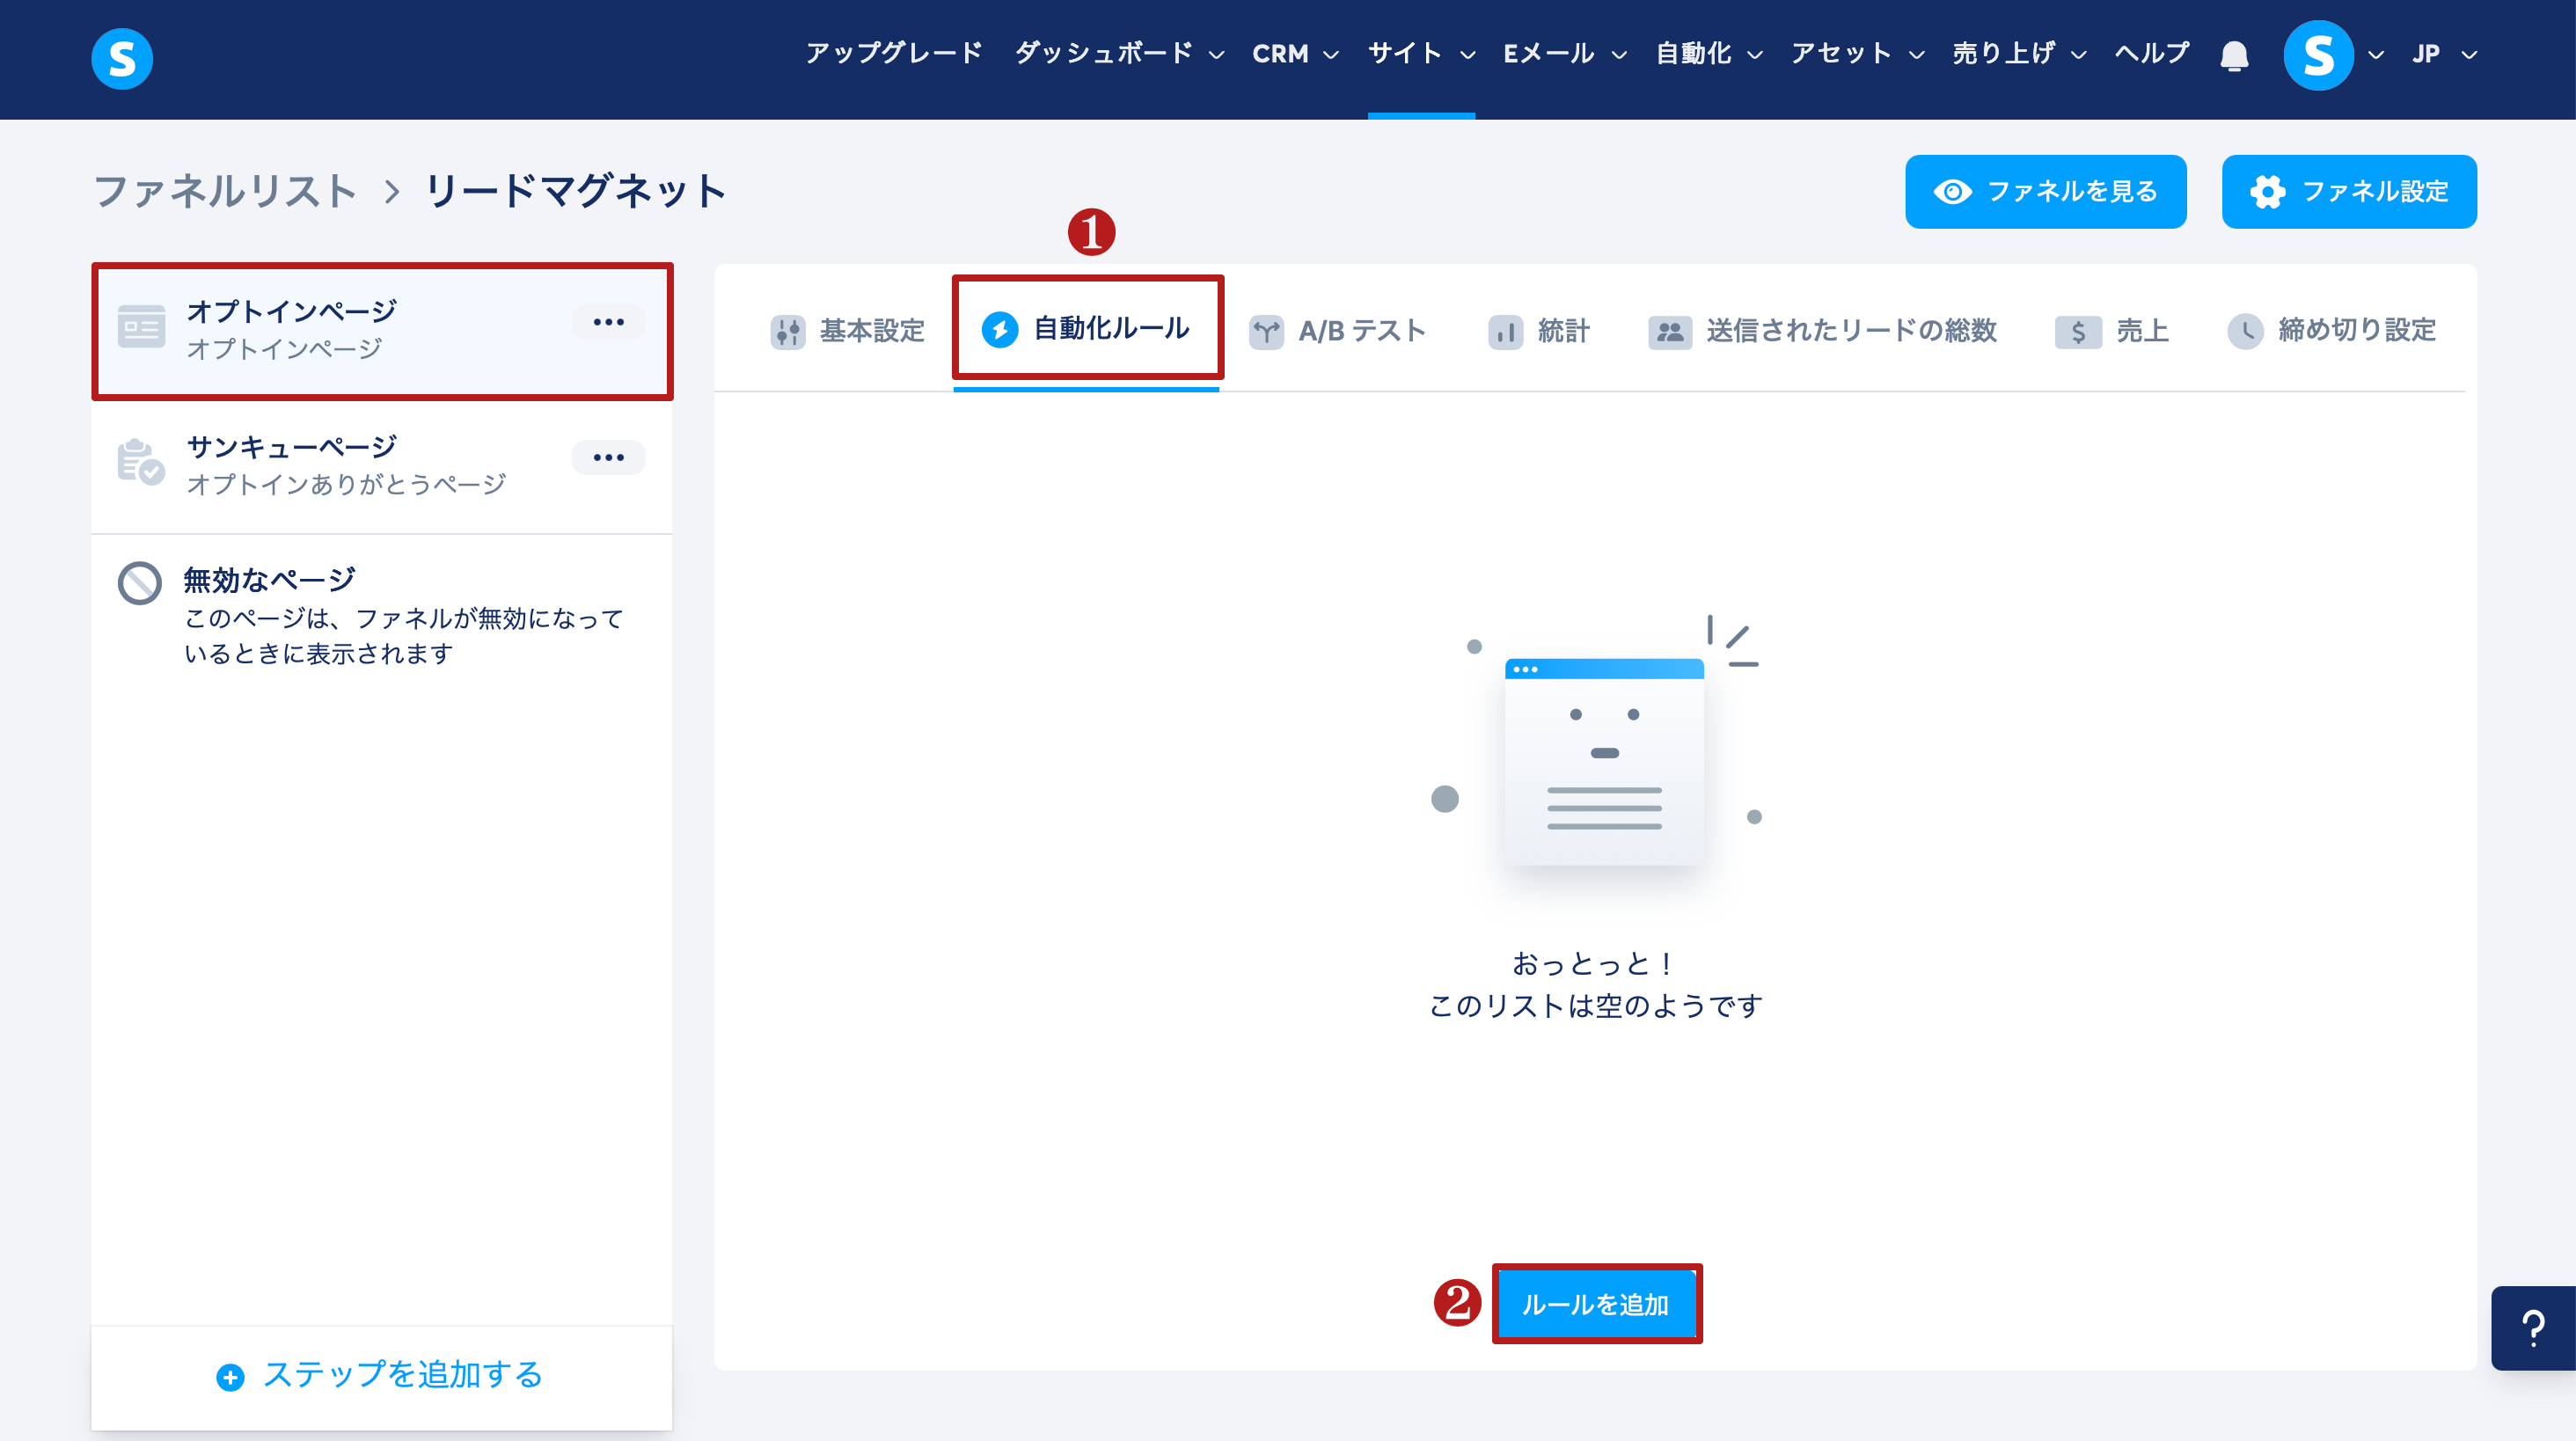Select the オプトインページ step
Screen dimensions: 2576x1441
point(381,331)
